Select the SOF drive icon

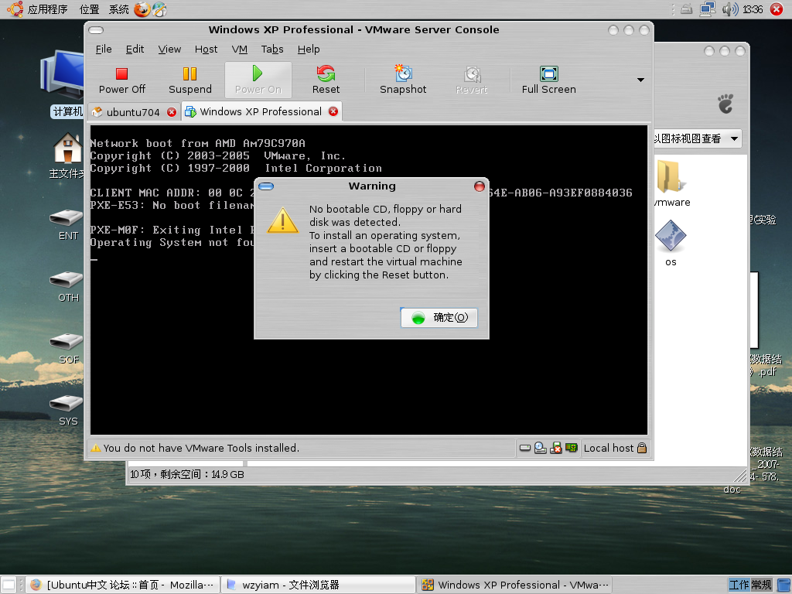67,349
